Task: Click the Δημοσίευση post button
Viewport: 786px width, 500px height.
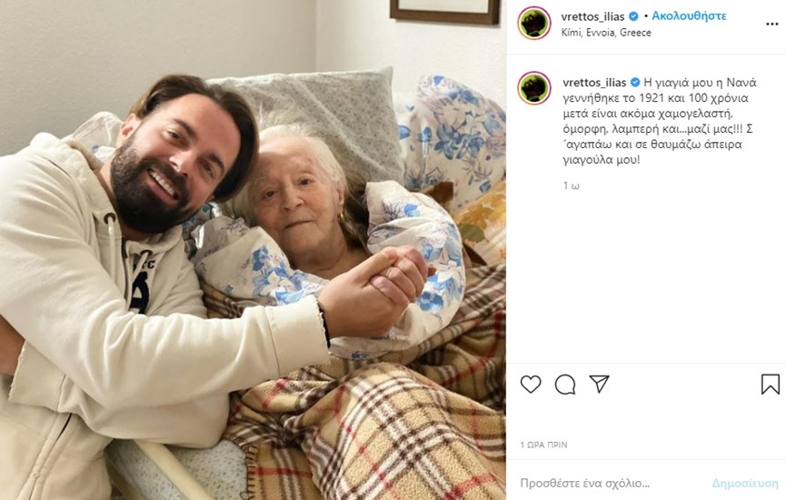Action: coord(745,484)
